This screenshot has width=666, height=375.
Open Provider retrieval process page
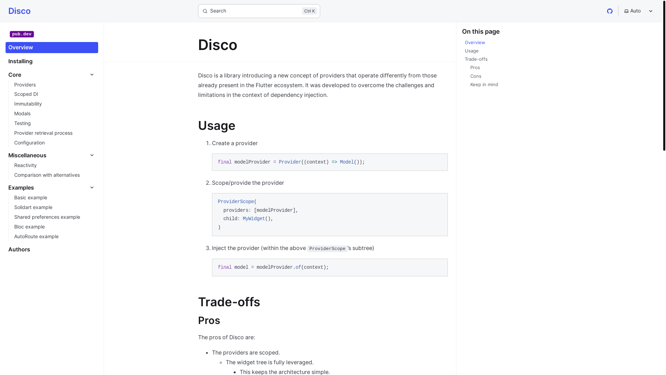[x=43, y=133]
